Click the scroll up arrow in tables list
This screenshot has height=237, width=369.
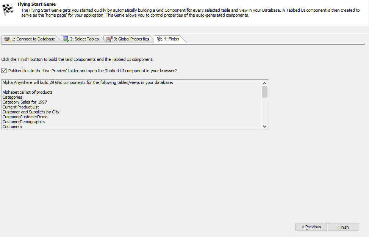pyautogui.click(x=264, y=83)
